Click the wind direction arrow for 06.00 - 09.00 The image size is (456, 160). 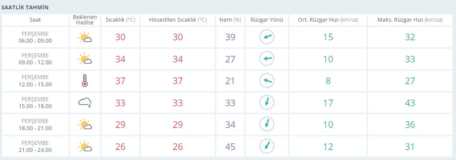click(267, 37)
